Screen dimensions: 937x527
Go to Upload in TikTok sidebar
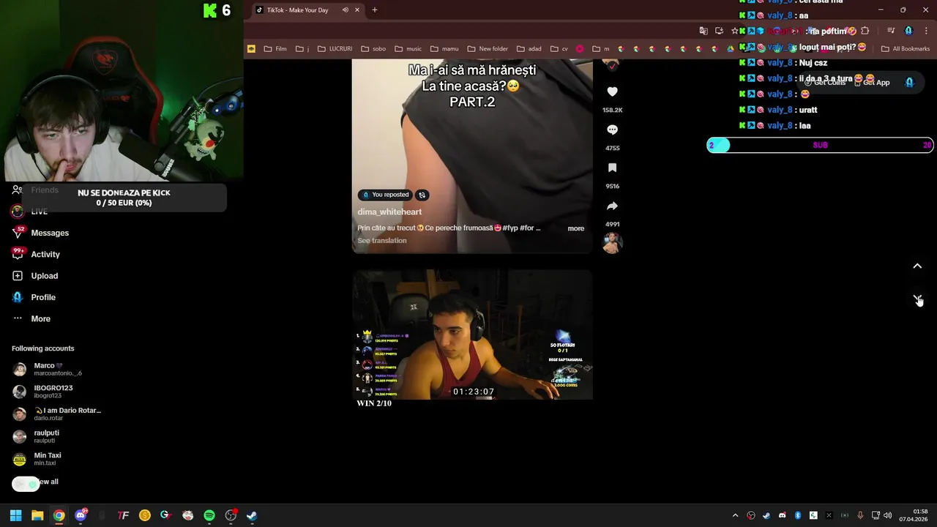pos(35,276)
